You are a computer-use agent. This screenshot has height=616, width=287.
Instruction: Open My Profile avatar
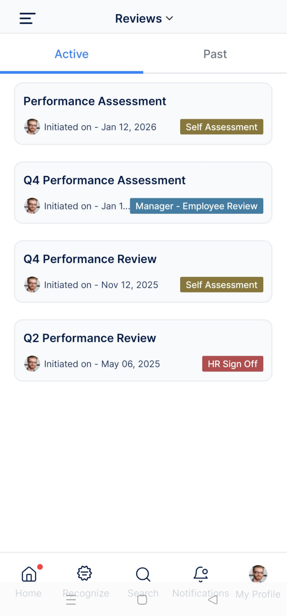coord(258,574)
